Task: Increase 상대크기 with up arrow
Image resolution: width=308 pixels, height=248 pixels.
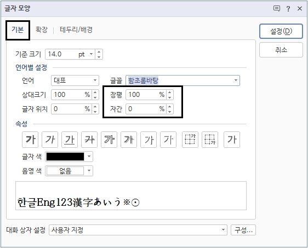Action: tap(95, 92)
